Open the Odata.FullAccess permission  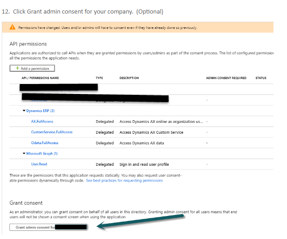(x=45, y=143)
